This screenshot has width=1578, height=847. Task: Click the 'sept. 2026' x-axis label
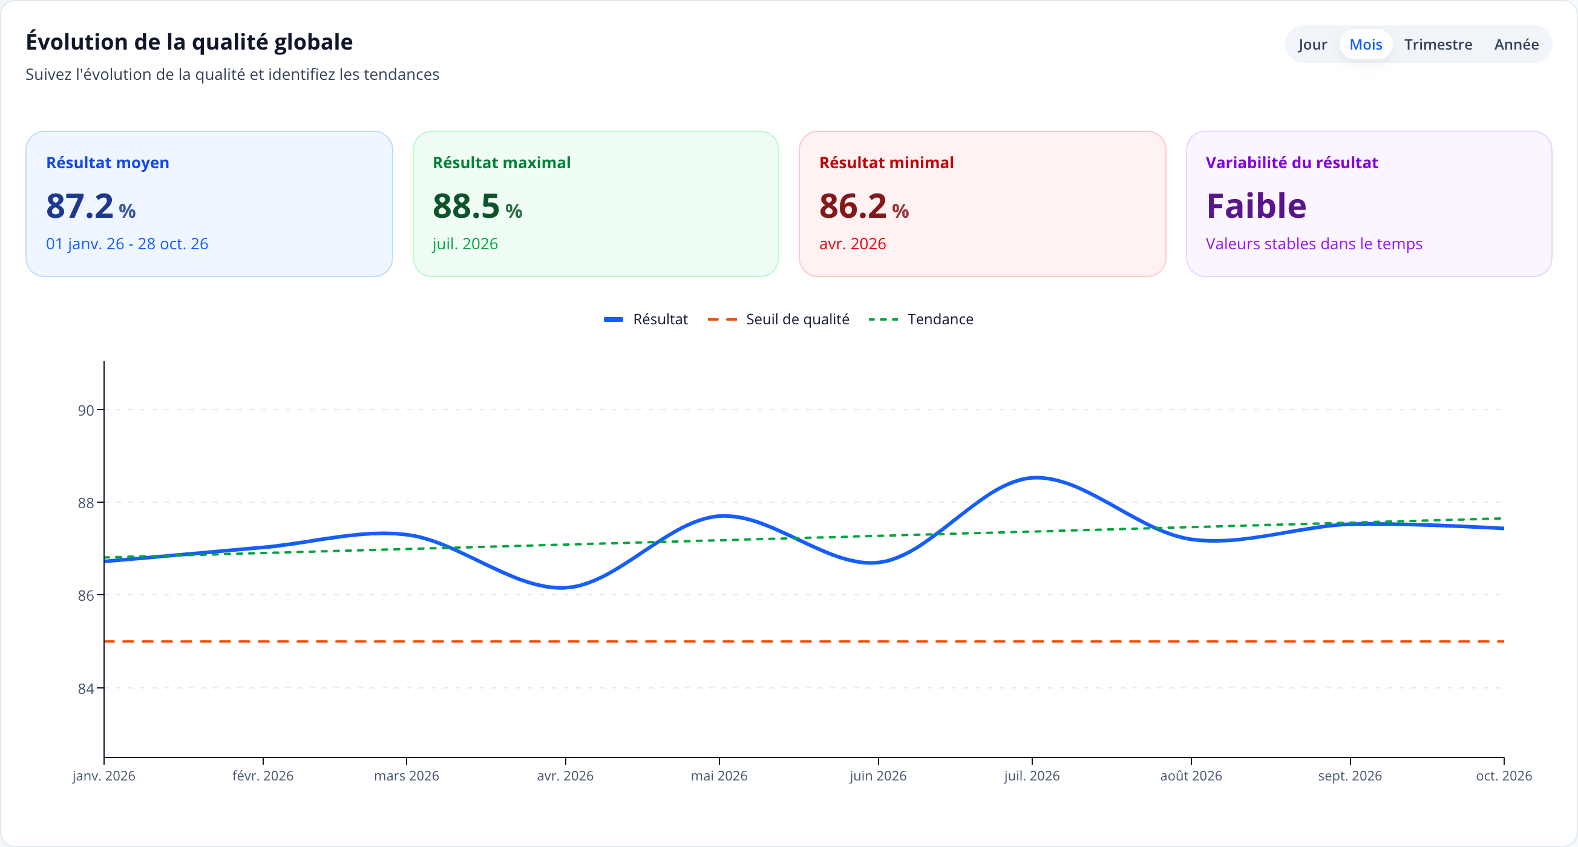coord(1349,776)
